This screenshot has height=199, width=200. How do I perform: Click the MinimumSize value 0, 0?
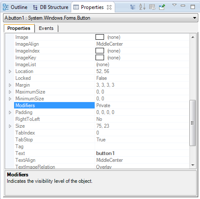[100, 99]
